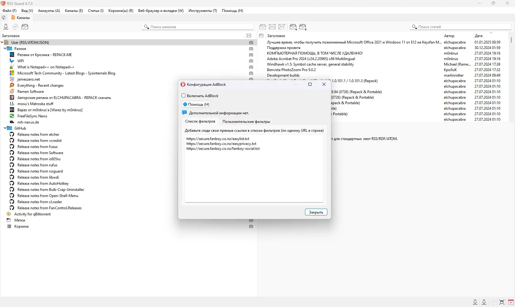515x307 pixels.
Task: Open the Веб-браузер и вкладки menu
Action: click(x=161, y=11)
